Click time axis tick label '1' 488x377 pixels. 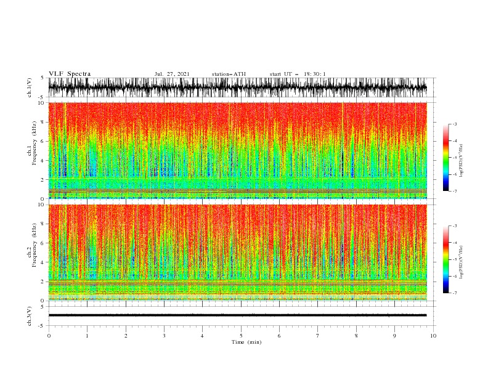coord(87,336)
